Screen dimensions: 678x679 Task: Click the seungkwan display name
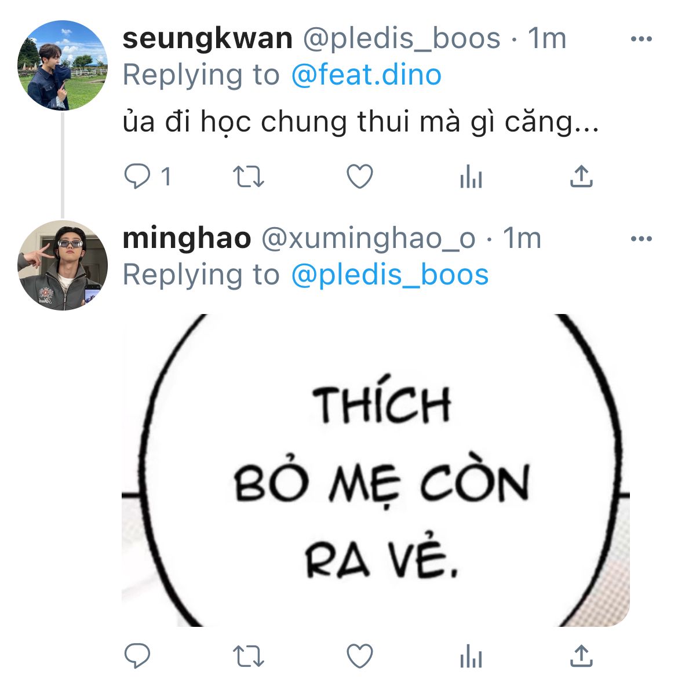click(x=207, y=39)
